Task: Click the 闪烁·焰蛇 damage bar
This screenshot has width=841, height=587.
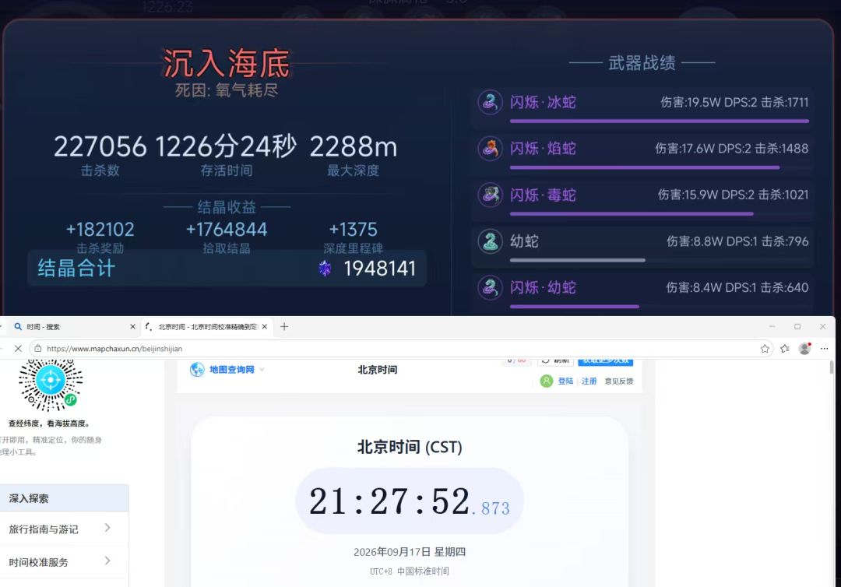Action: click(x=645, y=167)
